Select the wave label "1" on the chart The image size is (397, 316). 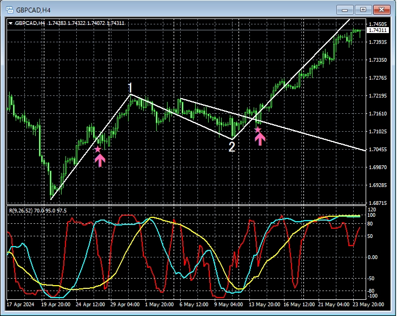[x=130, y=88]
